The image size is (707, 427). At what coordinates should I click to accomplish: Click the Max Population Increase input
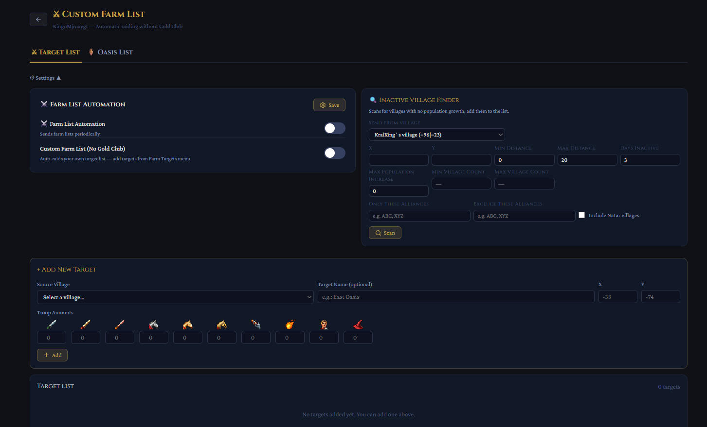point(399,191)
